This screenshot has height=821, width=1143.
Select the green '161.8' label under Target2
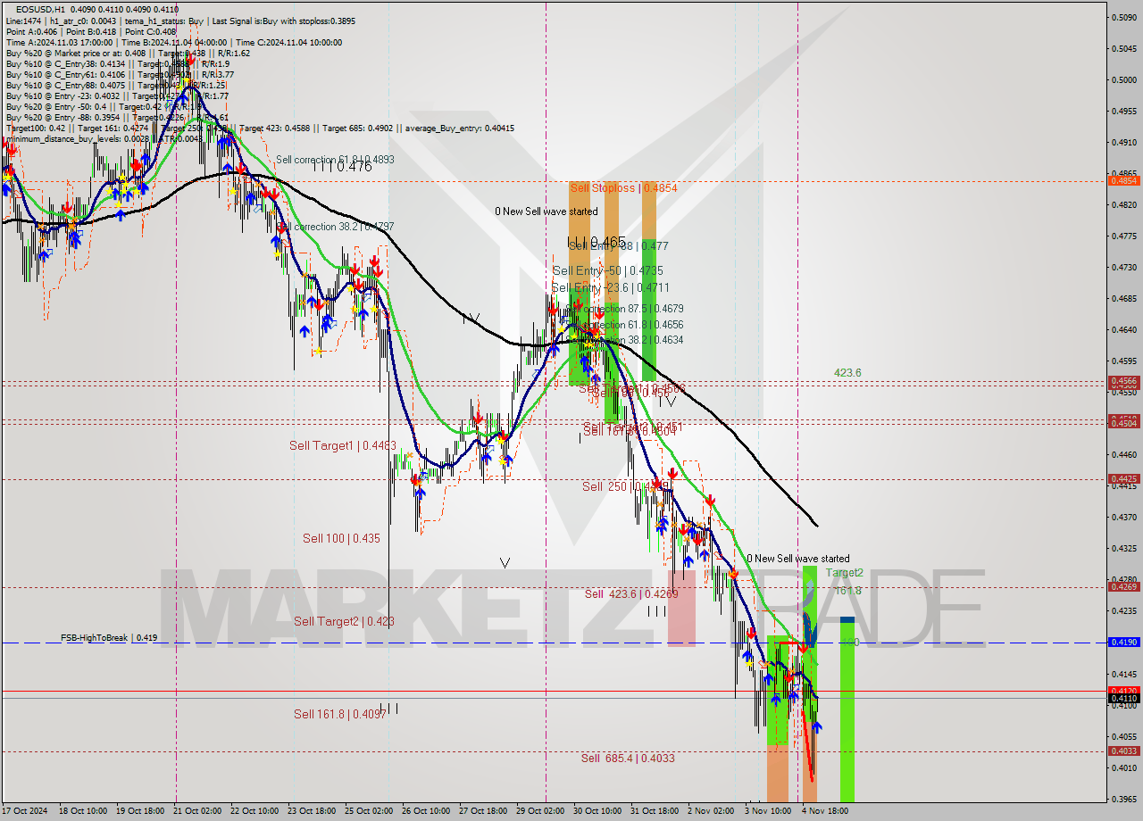(x=848, y=591)
